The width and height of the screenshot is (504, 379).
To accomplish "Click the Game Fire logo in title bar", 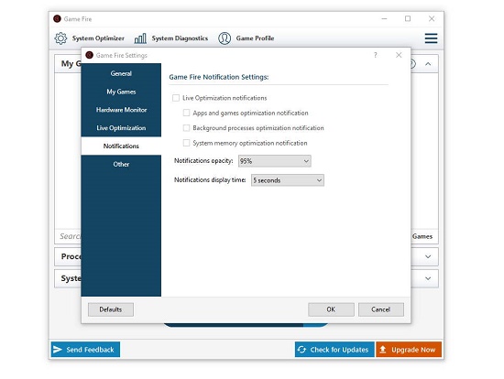I will pos(57,19).
